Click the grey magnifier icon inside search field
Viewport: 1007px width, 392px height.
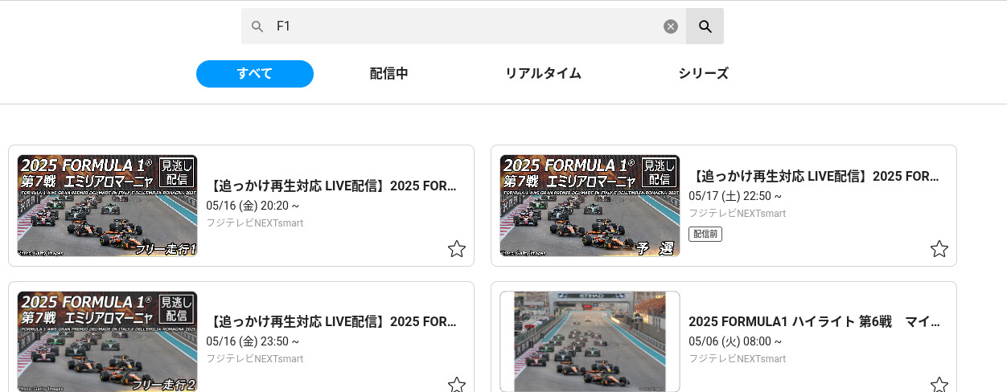tap(257, 27)
